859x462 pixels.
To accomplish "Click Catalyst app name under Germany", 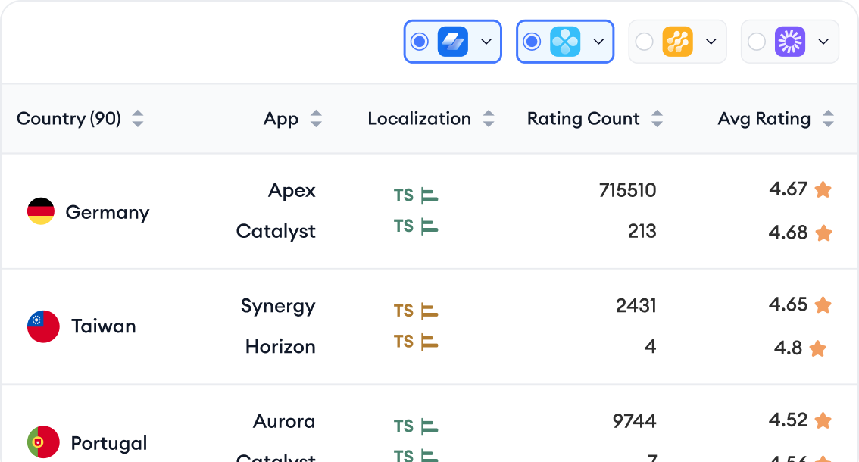I will (276, 231).
